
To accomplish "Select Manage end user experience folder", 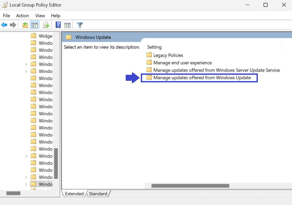I will pos(182,63).
